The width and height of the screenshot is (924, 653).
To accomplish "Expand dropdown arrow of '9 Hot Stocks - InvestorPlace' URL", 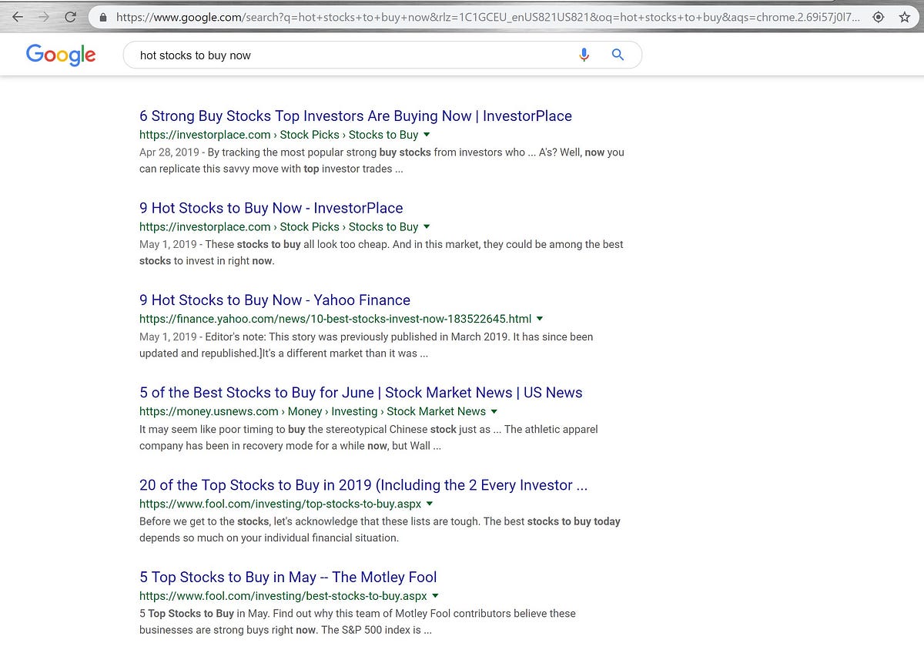I will pyautogui.click(x=427, y=227).
